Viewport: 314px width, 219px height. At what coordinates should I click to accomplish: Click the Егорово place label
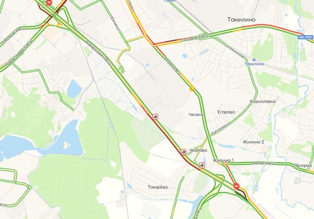226,112
